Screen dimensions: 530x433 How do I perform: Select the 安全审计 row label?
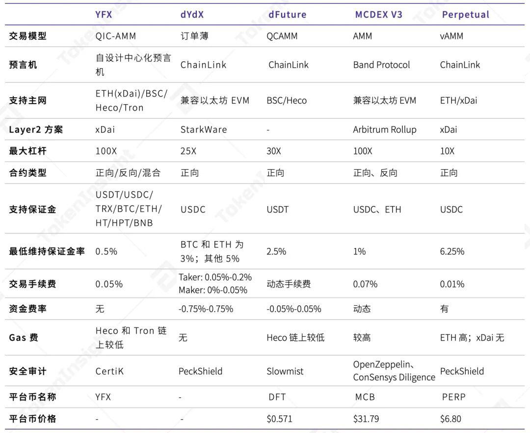pos(27,371)
